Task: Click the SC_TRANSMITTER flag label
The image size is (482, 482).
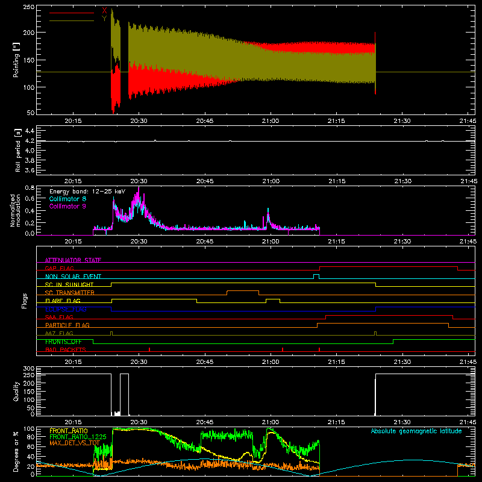Action: [x=70, y=292]
